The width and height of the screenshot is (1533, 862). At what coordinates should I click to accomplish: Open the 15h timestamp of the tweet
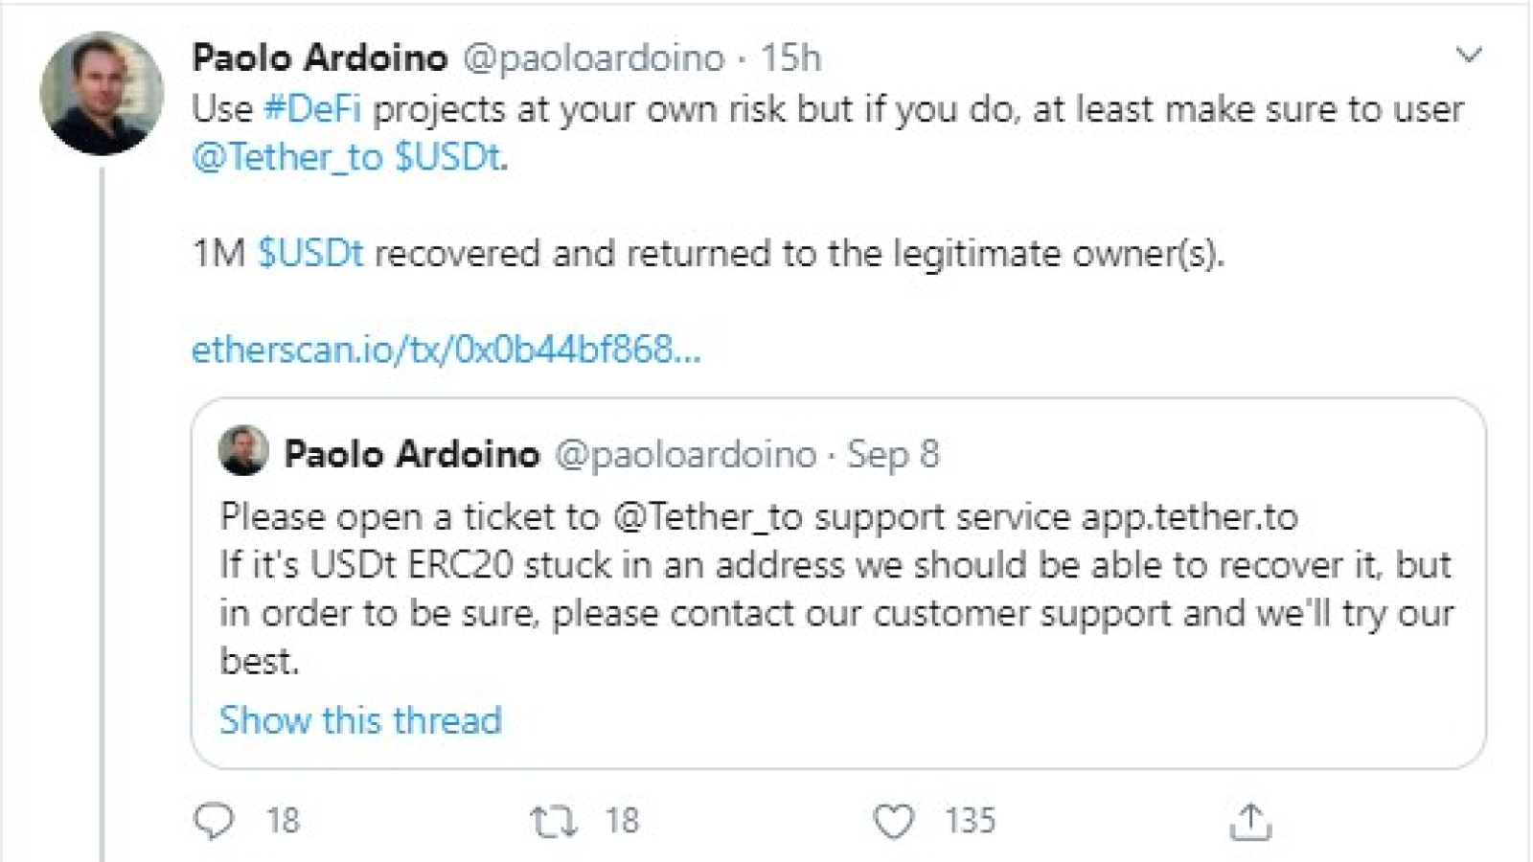click(790, 58)
